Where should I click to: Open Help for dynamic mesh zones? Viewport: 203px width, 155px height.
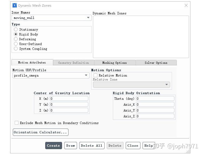pyautogui.click(x=149, y=146)
